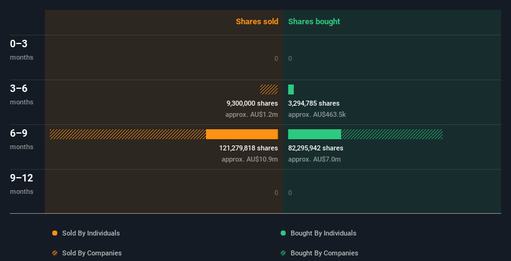The width and height of the screenshot is (511, 261).
Task: Click the Sold By Individuals orange legend dot
Action: point(55,233)
